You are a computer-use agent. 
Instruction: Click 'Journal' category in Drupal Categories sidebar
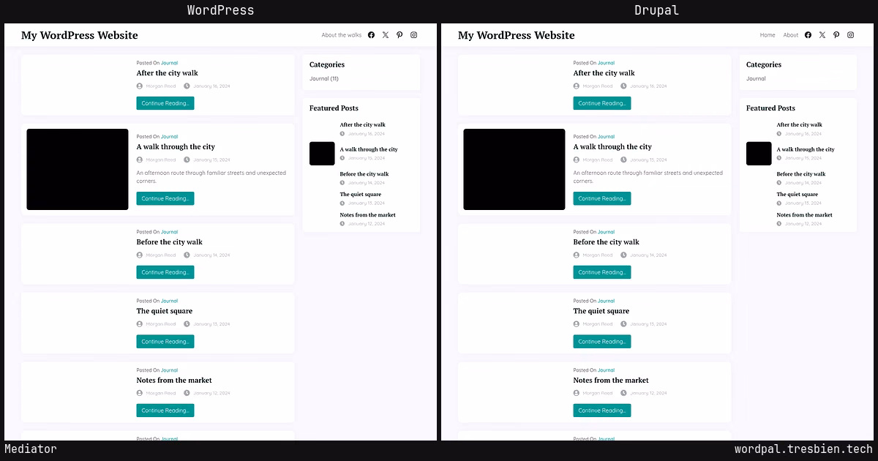click(756, 78)
